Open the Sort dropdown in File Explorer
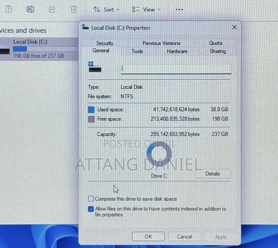The width and height of the screenshot is (278, 248). pos(106,10)
